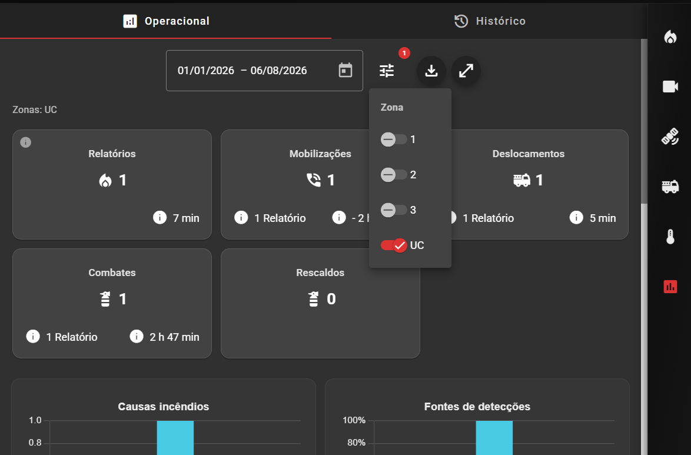Open the thermometer section in sidebar
691x455 pixels.
tap(670, 237)
